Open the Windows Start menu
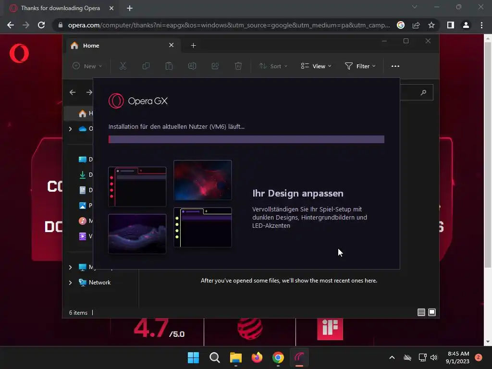The image size is (492, 369). pyautogui.click(x=193, y=357)
